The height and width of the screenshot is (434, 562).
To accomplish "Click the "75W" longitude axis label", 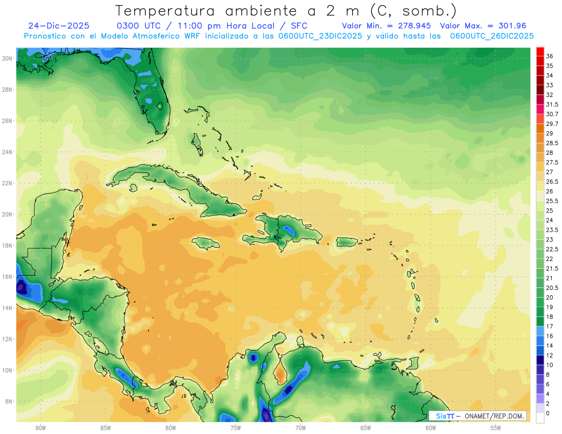I will [x=236, y=428].
